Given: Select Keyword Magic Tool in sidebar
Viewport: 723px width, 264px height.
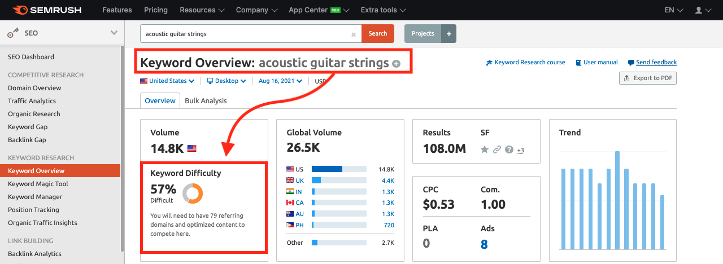Looking at the screenshot, I should click(x=38, y=184).
